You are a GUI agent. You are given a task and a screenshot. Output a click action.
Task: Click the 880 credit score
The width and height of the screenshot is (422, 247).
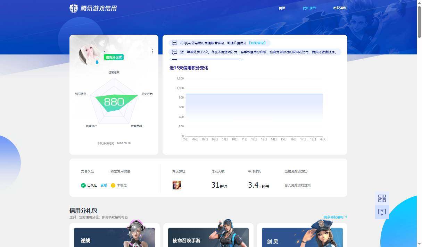114,102
